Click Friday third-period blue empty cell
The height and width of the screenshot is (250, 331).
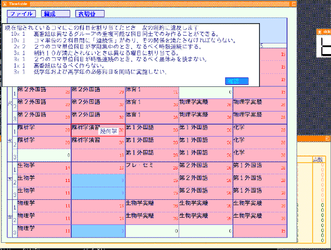coord(98,231)
